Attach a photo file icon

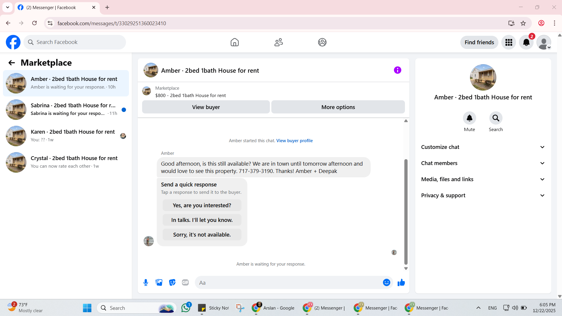(159, 283)
